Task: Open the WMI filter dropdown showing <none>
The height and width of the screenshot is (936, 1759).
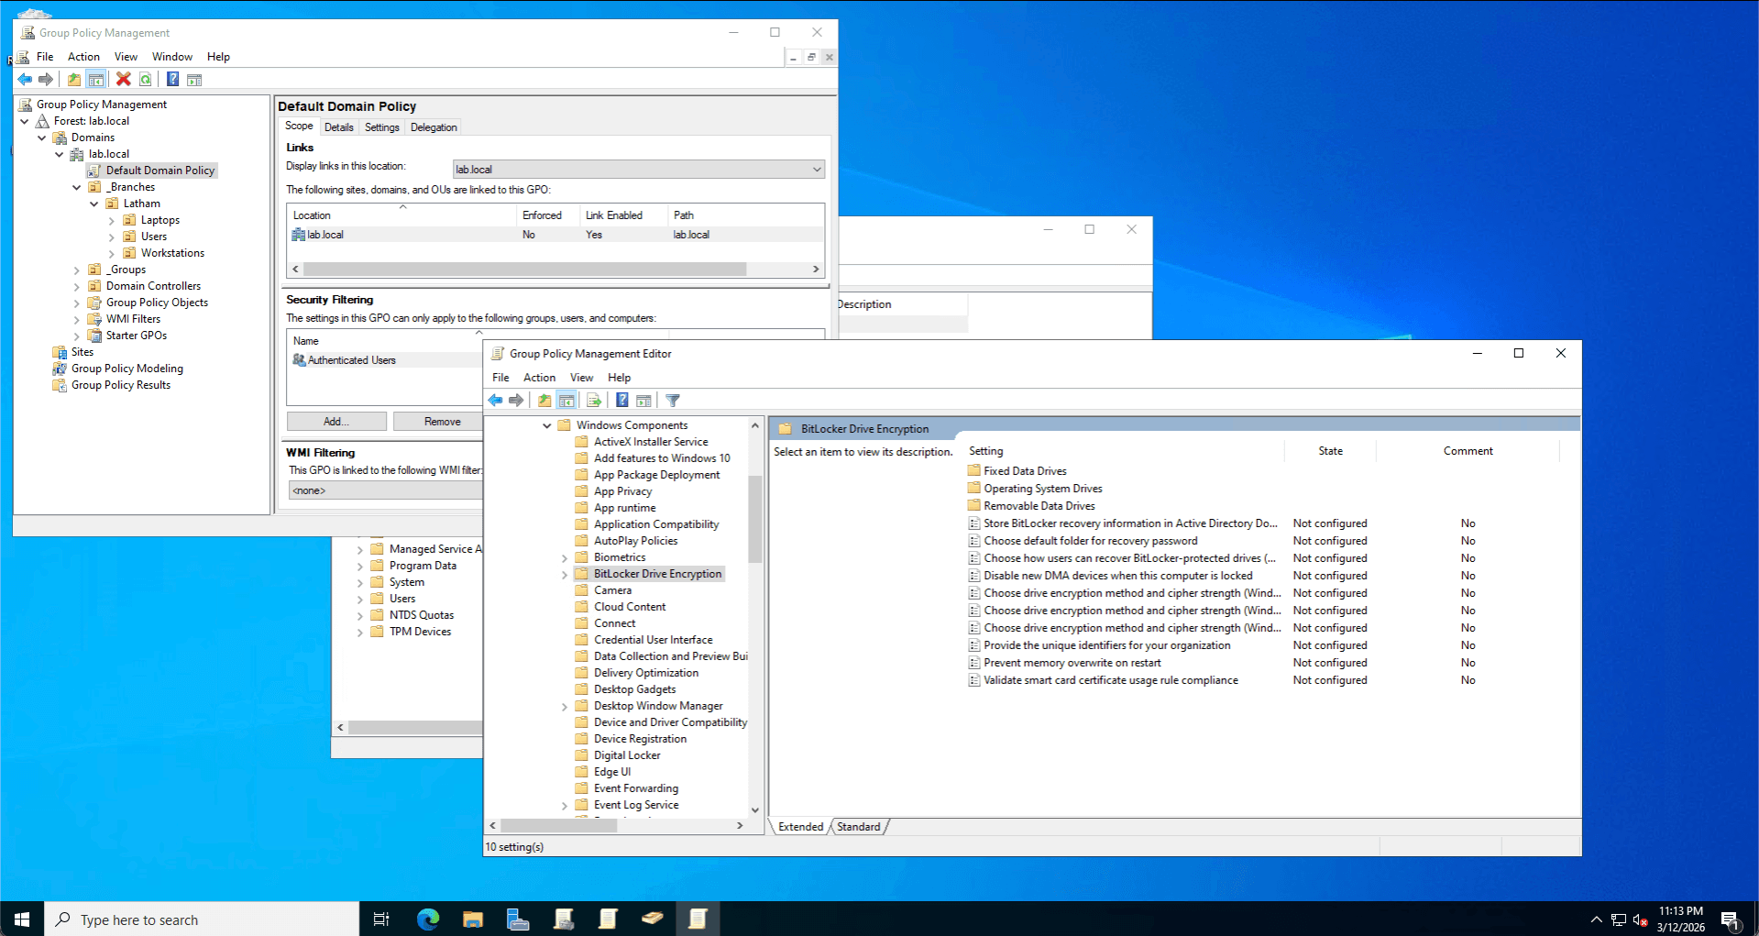Action: (x=386, y=490)
